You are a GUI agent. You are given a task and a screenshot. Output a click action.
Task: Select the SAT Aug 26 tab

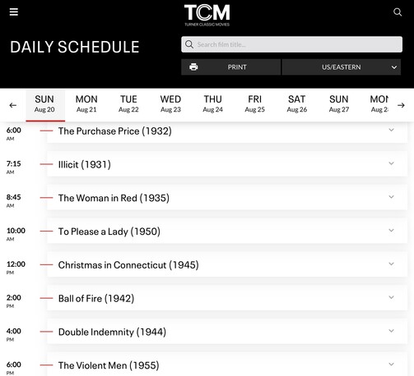[297, 104]
